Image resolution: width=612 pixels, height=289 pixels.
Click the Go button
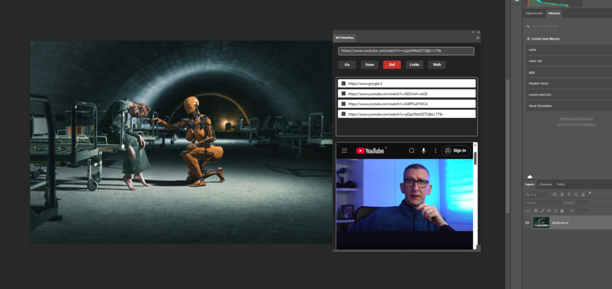pos(347,64)
